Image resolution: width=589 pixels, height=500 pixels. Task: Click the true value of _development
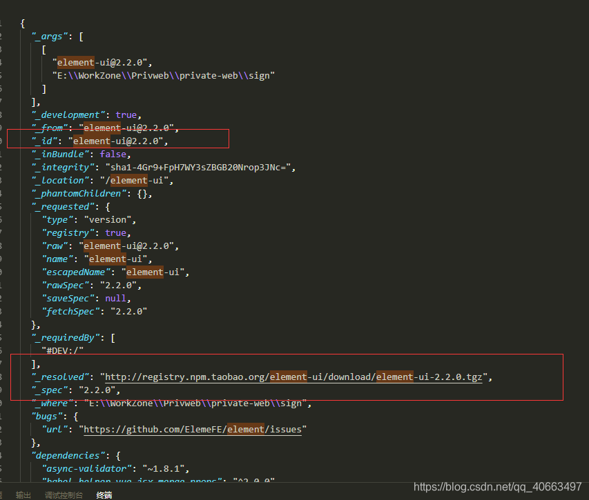[x=126, y=114]
